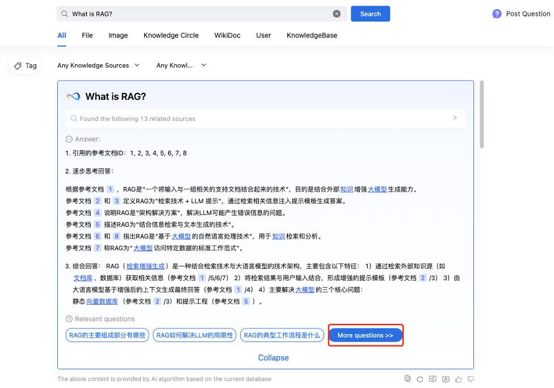Image resolution: width=554 pixels, height=388 pixels.
Task: Open the Any Knowledge Sources dropdown
Action: (x=98, y=66)
